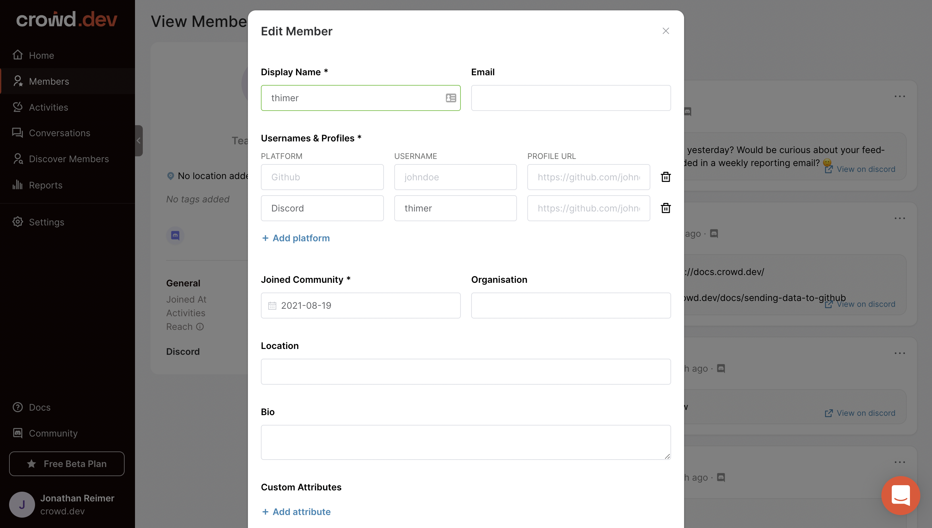The image size is (932, 528).
Task: Delete the Github platform row
Action: (x=665, y=177)
